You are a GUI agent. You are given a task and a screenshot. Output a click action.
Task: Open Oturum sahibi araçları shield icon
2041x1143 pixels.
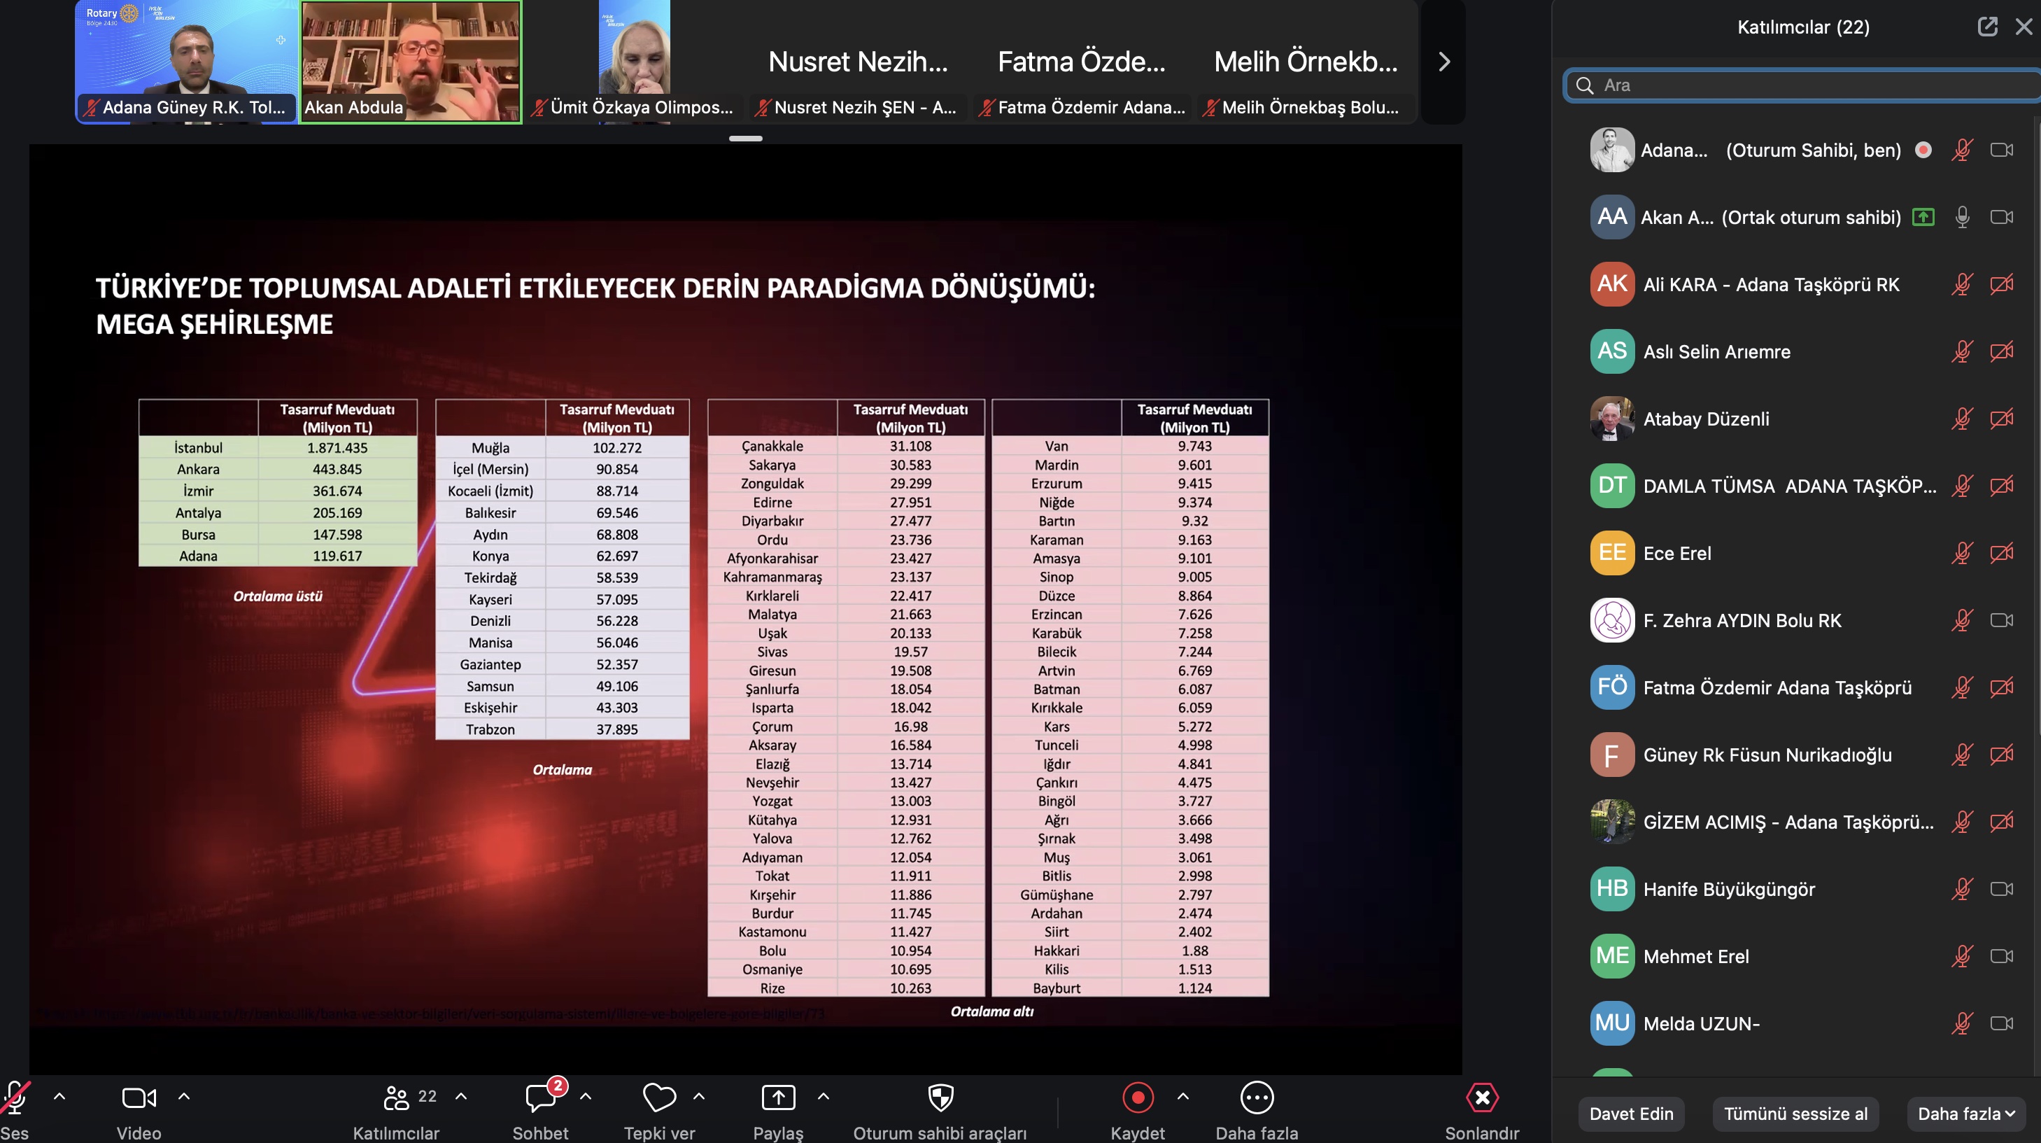[x=940, y=1099]
